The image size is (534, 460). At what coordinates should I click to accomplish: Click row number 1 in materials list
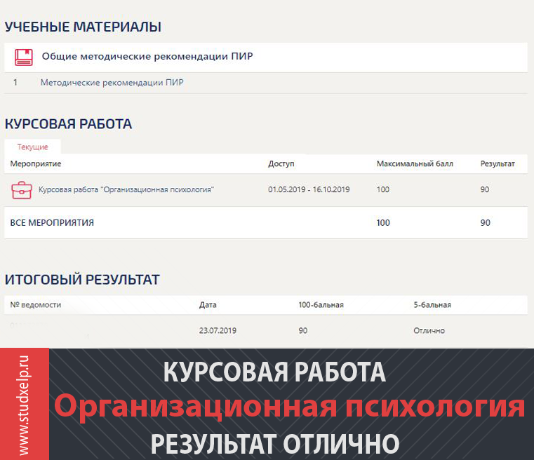[15, 82]
